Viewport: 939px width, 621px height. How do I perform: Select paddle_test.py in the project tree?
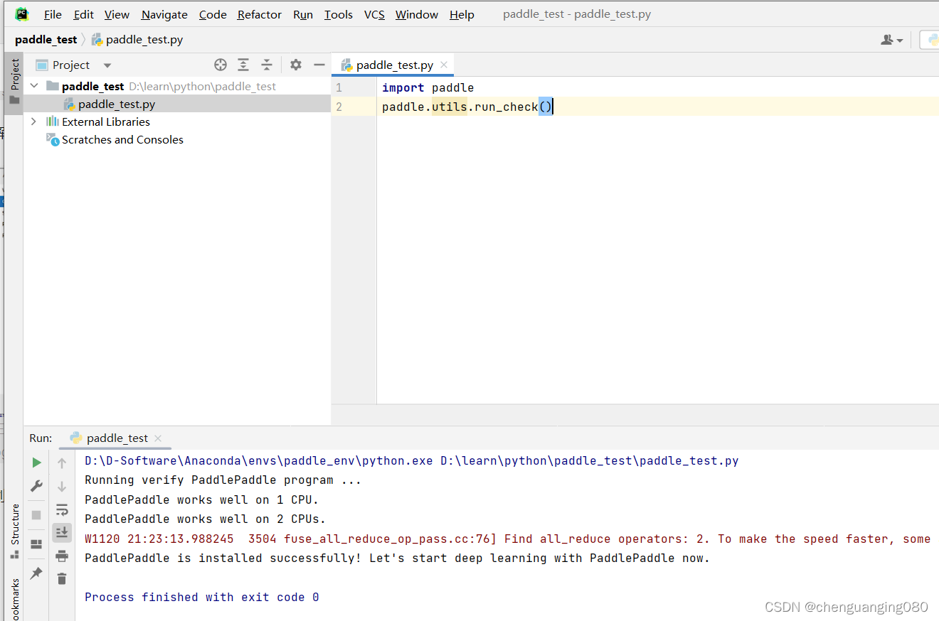point(117,104)
